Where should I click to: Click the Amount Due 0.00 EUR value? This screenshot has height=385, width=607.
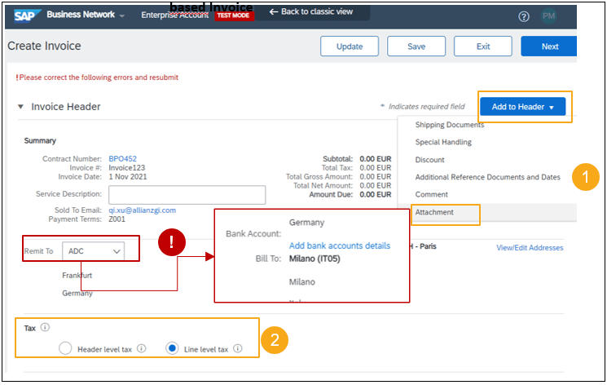pyautogui.click(x=375, y=195)
